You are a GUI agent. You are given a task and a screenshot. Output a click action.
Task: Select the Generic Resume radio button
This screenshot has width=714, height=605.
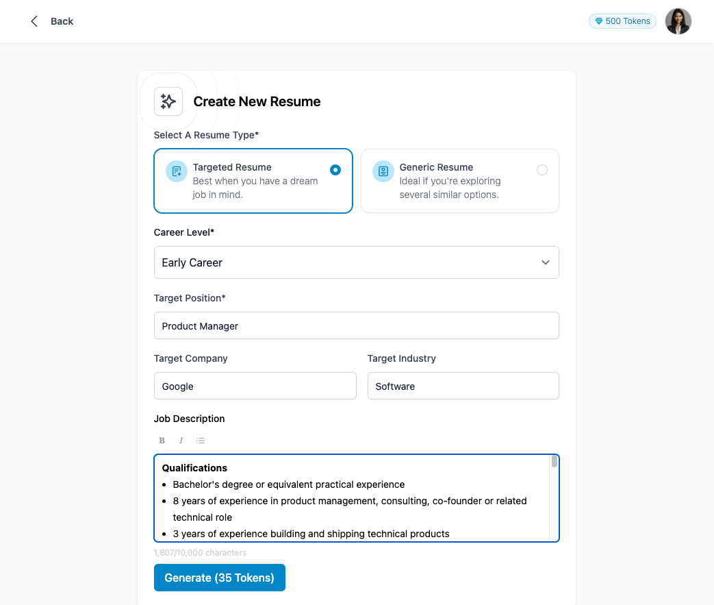point(542,169)
